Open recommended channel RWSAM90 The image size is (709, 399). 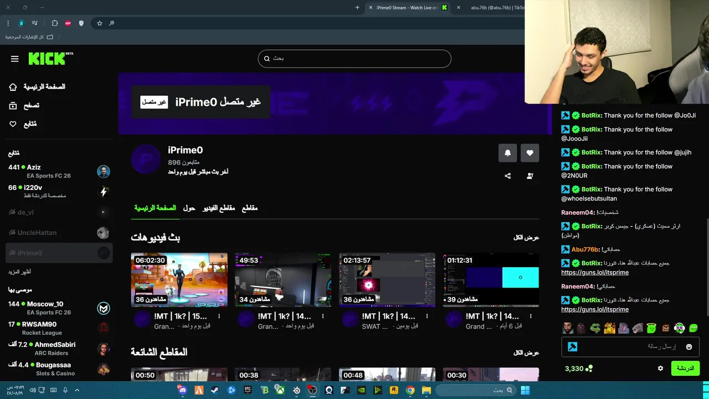(59, 329)
